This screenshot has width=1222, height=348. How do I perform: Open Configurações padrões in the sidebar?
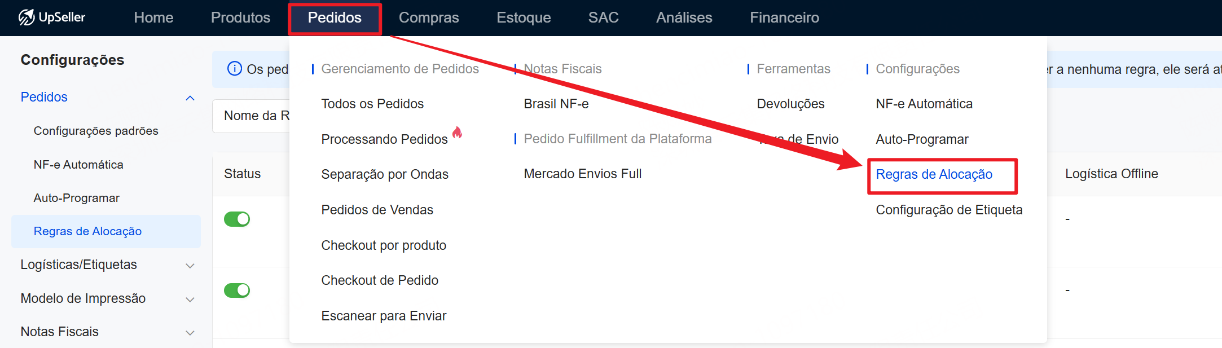[96, 131]
